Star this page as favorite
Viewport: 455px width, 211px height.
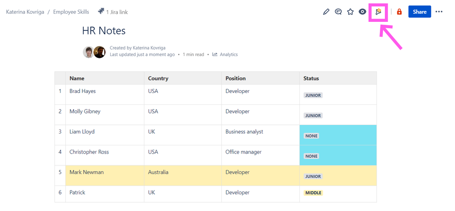350,12
